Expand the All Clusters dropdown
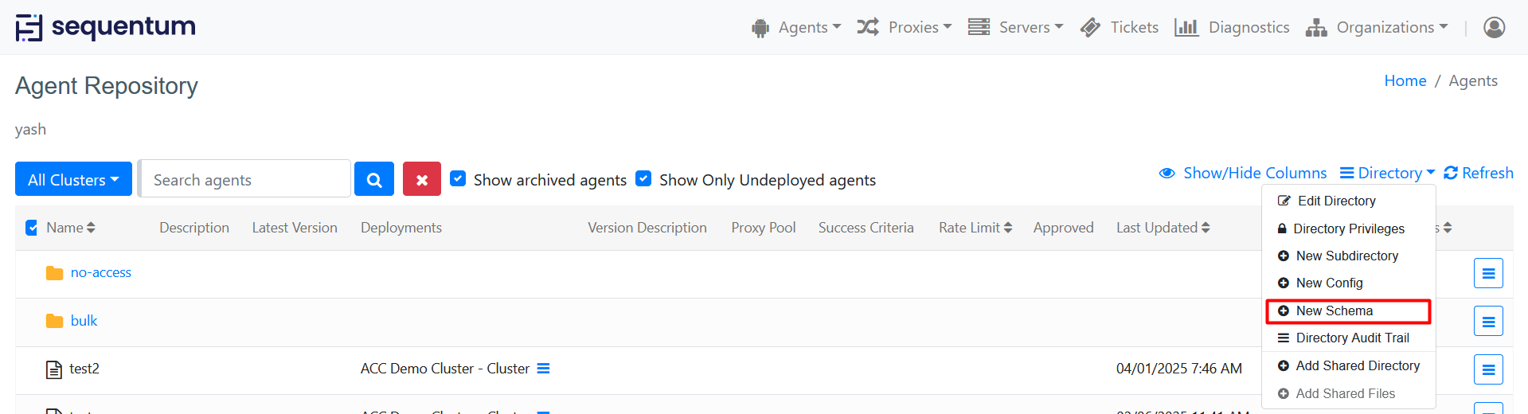 click(x=73, y=179)
